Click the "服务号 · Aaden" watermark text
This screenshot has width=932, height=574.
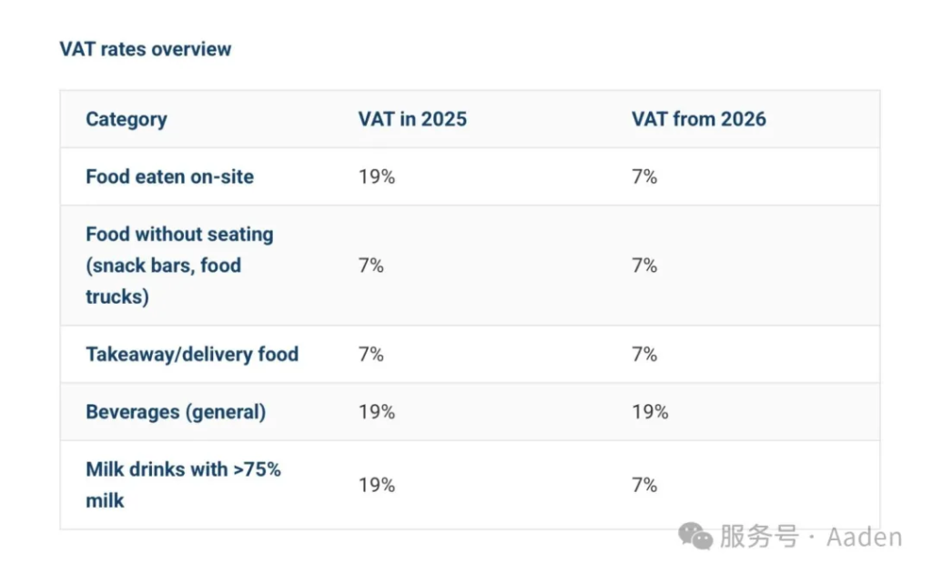(810, 537)
